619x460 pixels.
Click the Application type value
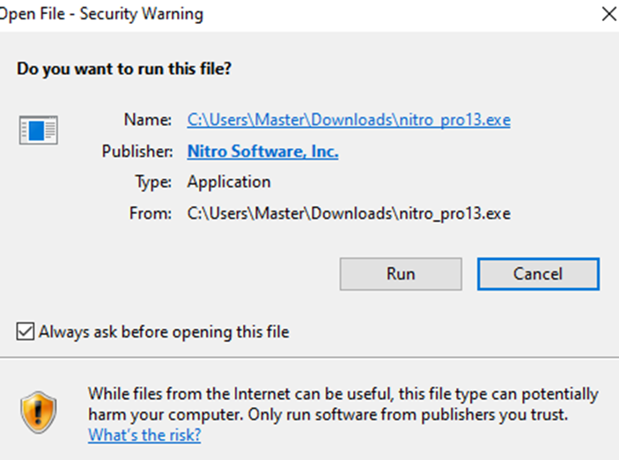pyautogui.click(x=229, y=182)
